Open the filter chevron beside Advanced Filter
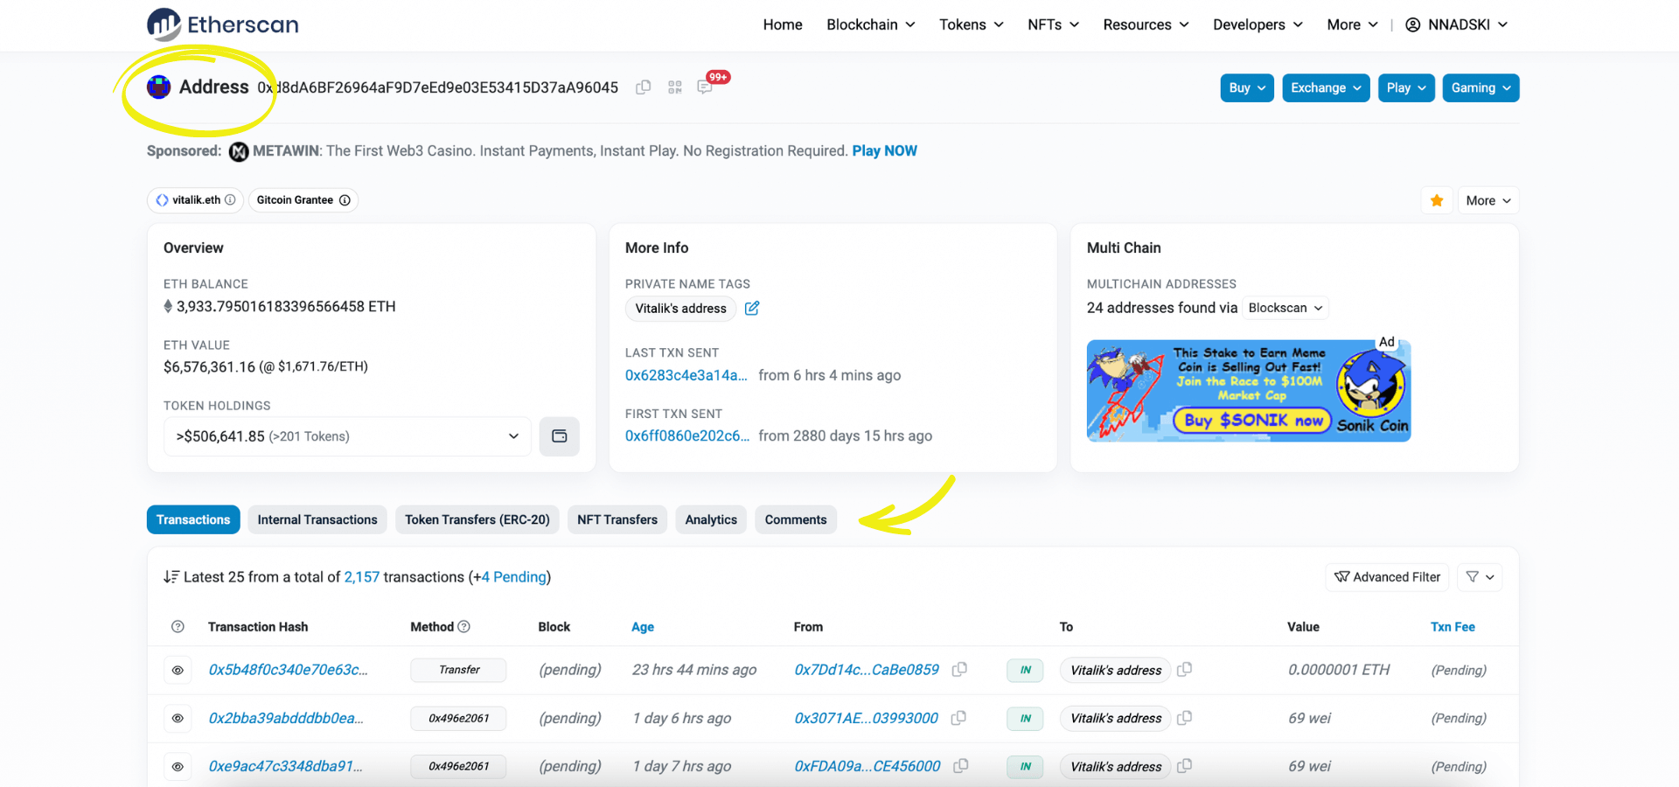This screenshot has height=787, width=1679. point(1480,577)
